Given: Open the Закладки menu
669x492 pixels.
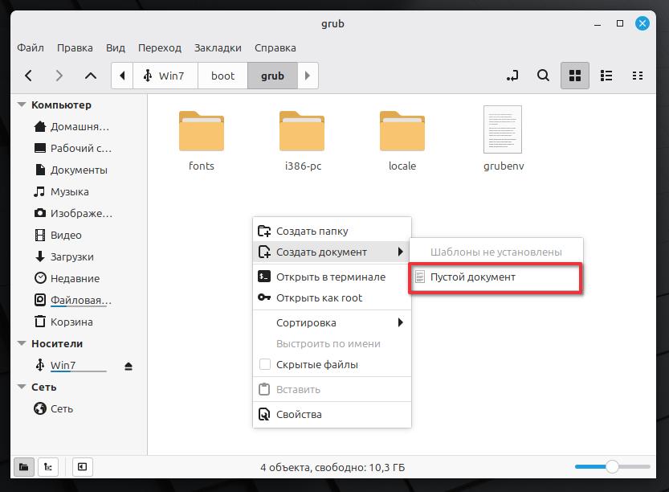Looking at the screenshot, I should coord(218,47).
